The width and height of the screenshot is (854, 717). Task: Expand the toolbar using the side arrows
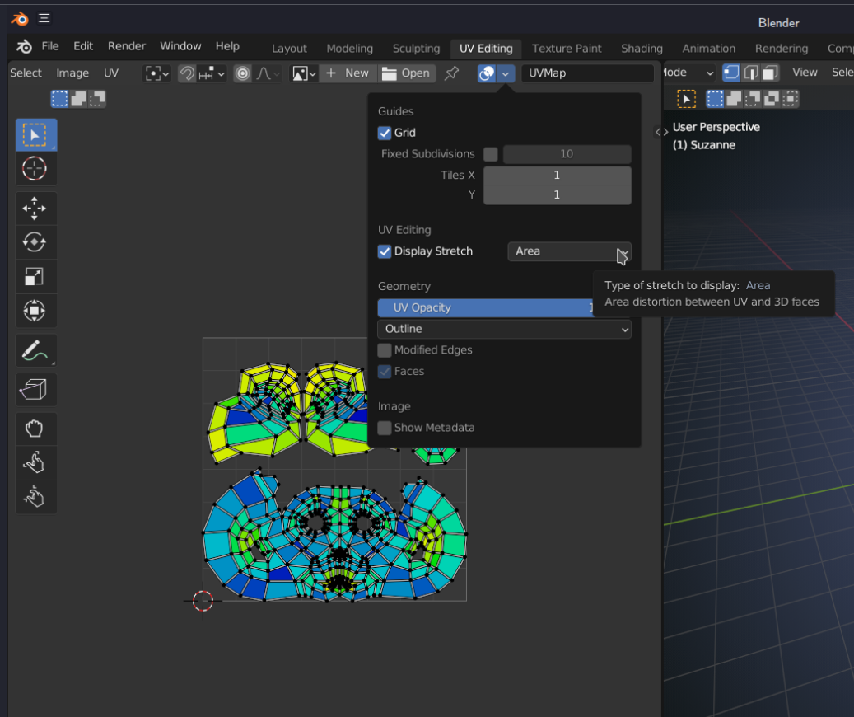click(x=661, y=132)
